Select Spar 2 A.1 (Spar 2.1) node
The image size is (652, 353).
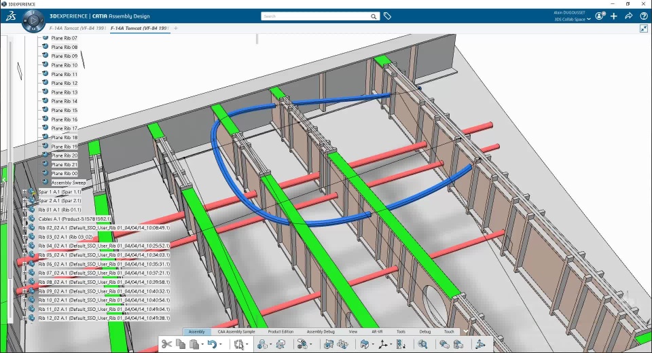click(x=60, y=200)
